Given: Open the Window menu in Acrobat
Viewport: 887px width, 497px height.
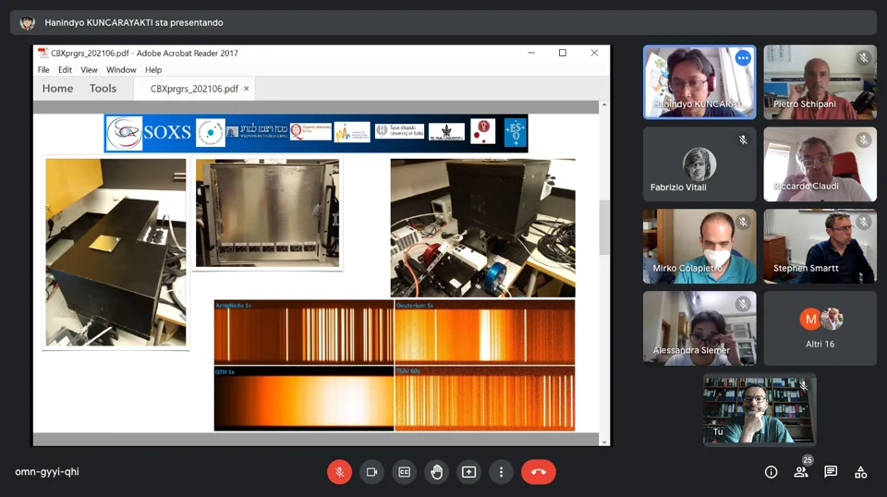Looking at the screenshot, I should point(121,70).
